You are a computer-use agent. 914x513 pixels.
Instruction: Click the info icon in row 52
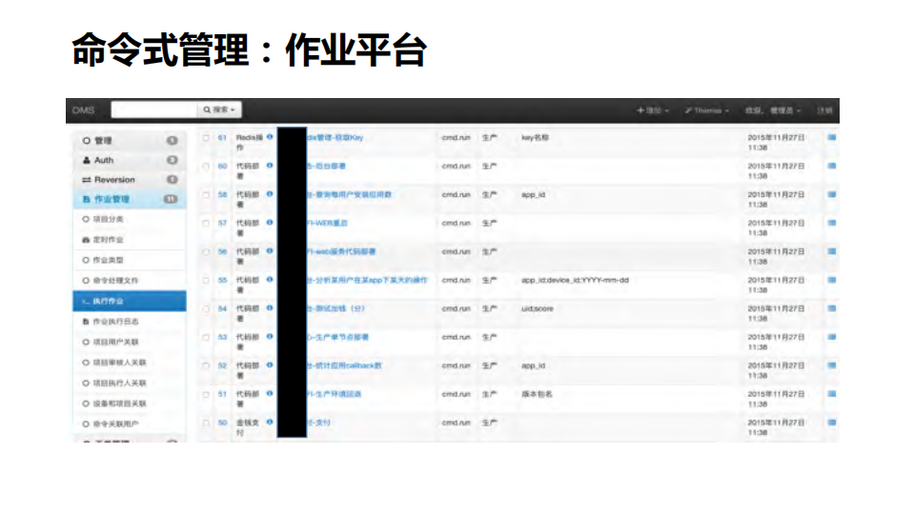270,365
